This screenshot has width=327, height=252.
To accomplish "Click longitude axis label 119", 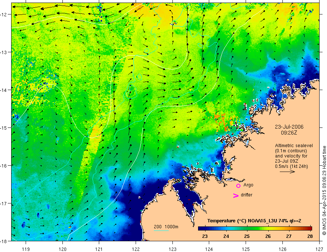I will coord(26,249).
